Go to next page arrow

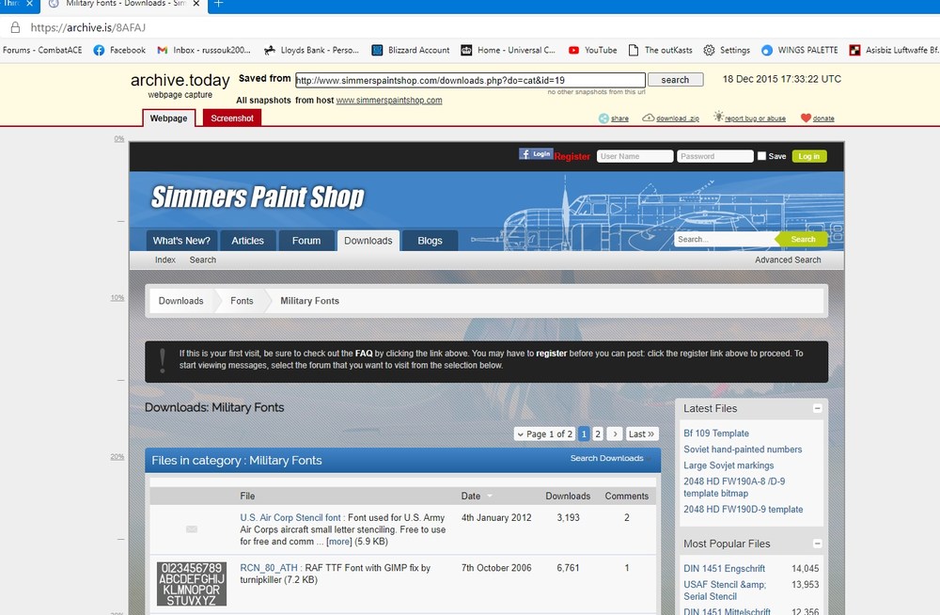pyautogui.click(x=615, y=434)
